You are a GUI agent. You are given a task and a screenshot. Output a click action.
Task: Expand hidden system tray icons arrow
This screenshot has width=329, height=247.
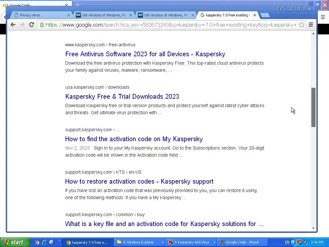(293, 242)
